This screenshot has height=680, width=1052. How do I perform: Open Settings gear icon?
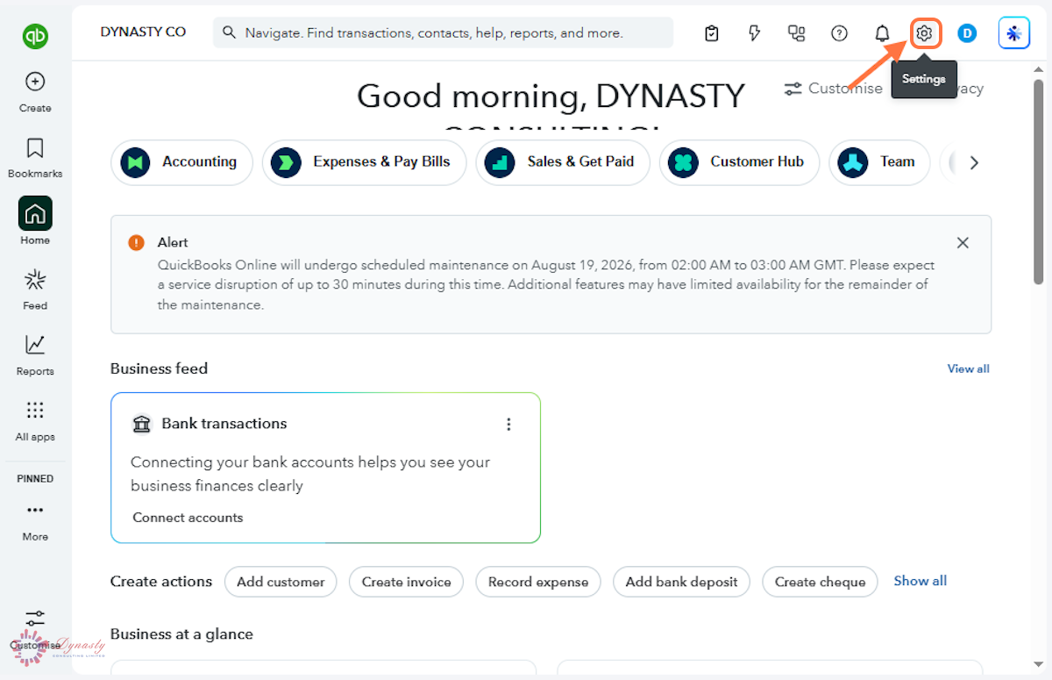point(925,33)
